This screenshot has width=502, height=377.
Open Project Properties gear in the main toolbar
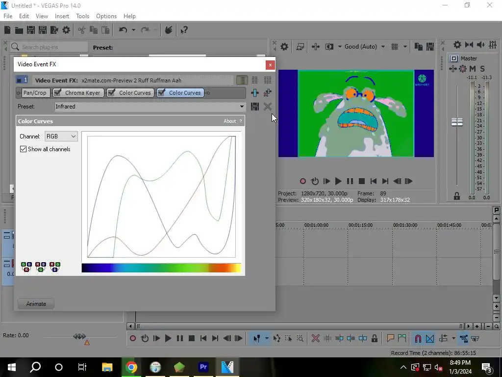pos(66,30)
